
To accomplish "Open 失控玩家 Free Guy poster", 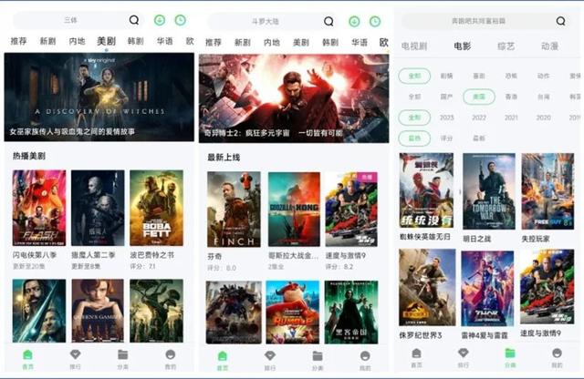I will pyautogui.click(x=547, y=191).
